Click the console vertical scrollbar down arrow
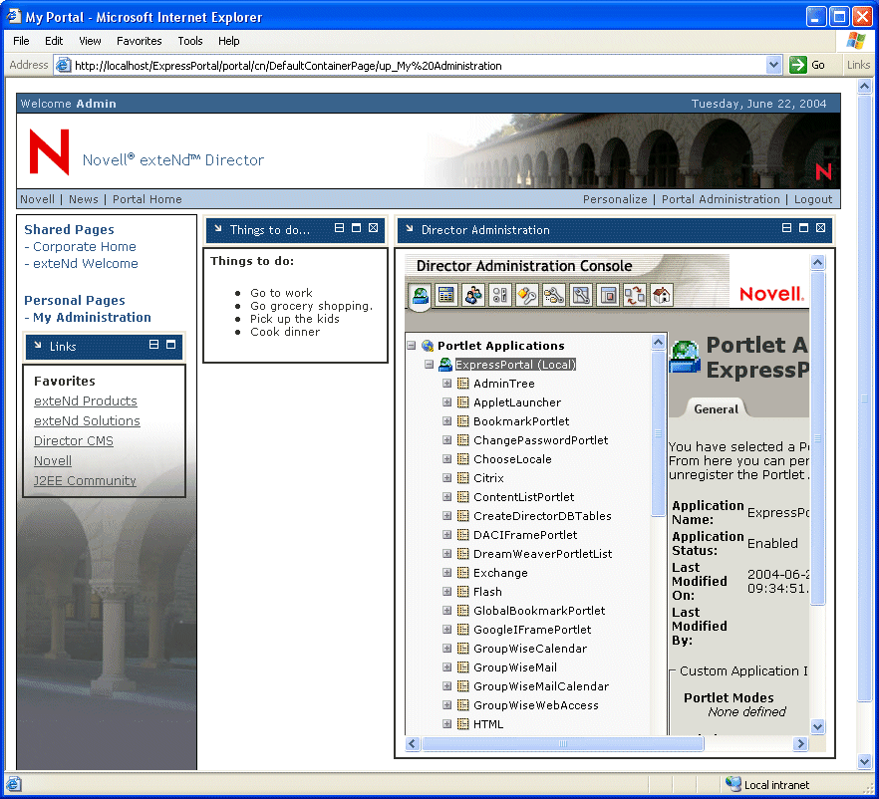The width and height of the screenshot is (879, 799). coord(817,726)
